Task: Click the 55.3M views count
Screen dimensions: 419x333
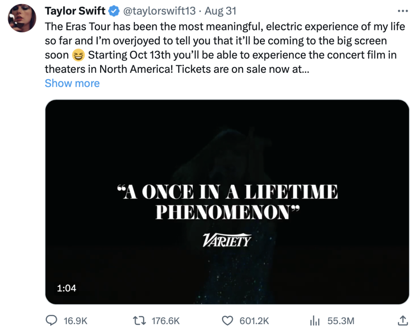Action: click(341, 321)
